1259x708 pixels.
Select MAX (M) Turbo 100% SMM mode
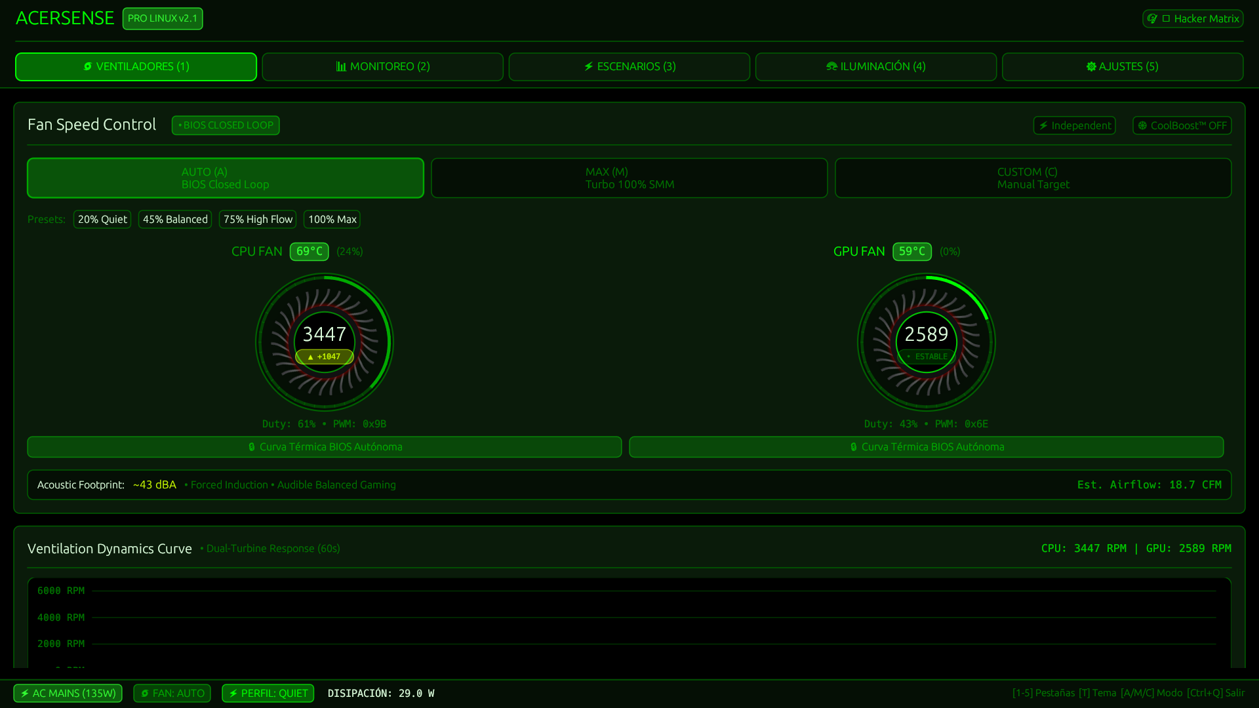click(x=629, y=178)
